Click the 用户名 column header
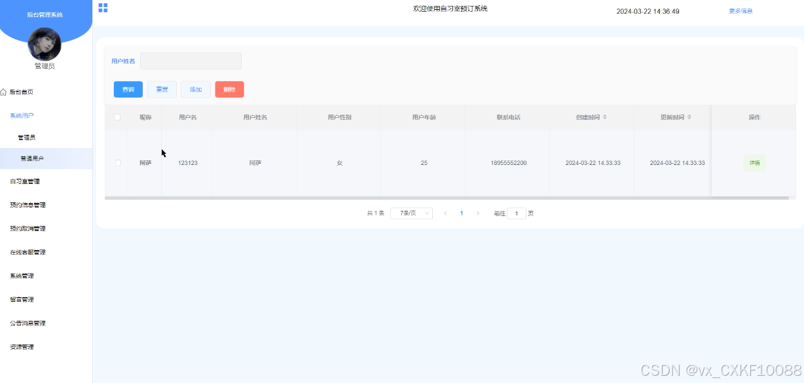The image size is (804, 383). tap(188, 117)
